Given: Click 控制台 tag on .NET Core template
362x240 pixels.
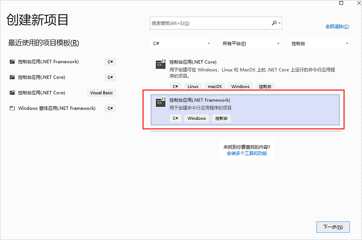Looking at the screenshot, I should tap(265, 86).
